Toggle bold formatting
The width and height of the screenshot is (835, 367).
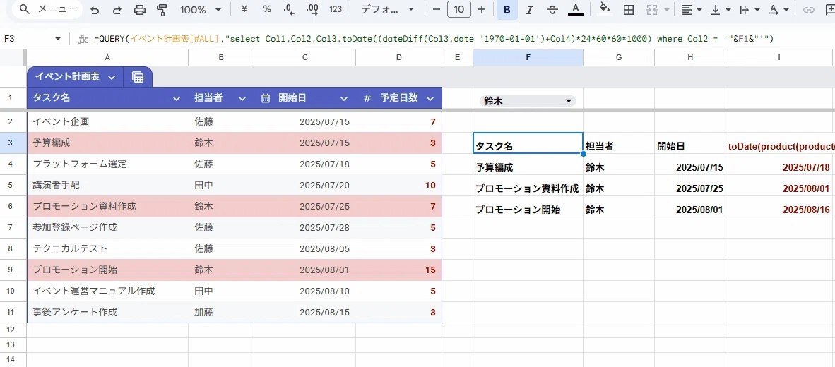coord(507,10)
